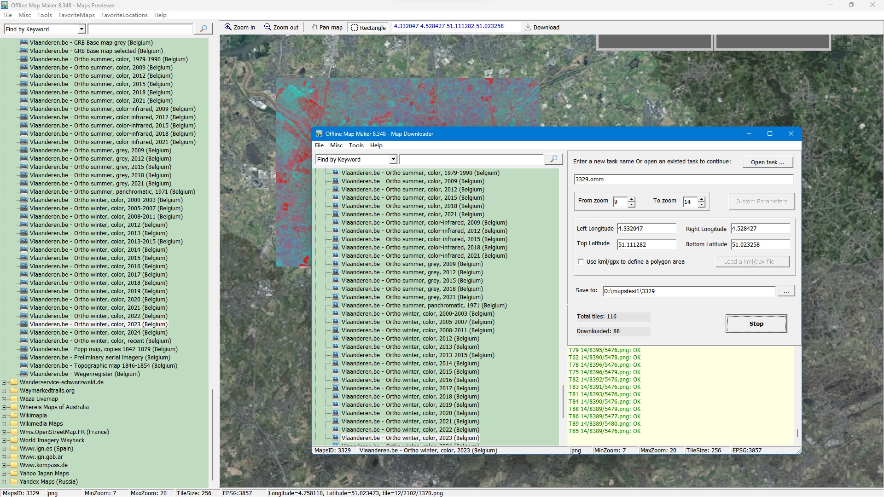
Task: Click map icon beside Wegenregister (Belgium)
Action: [x=24, y=374]
